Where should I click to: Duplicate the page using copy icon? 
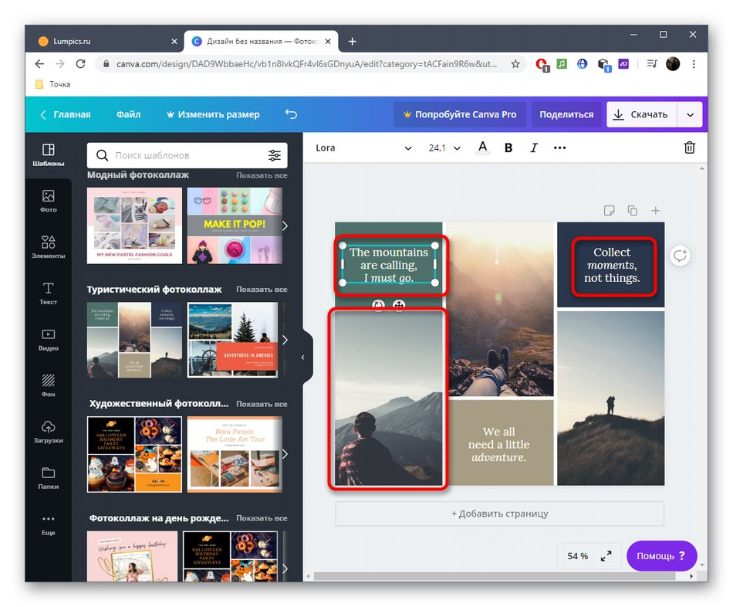tap(632, 211)
